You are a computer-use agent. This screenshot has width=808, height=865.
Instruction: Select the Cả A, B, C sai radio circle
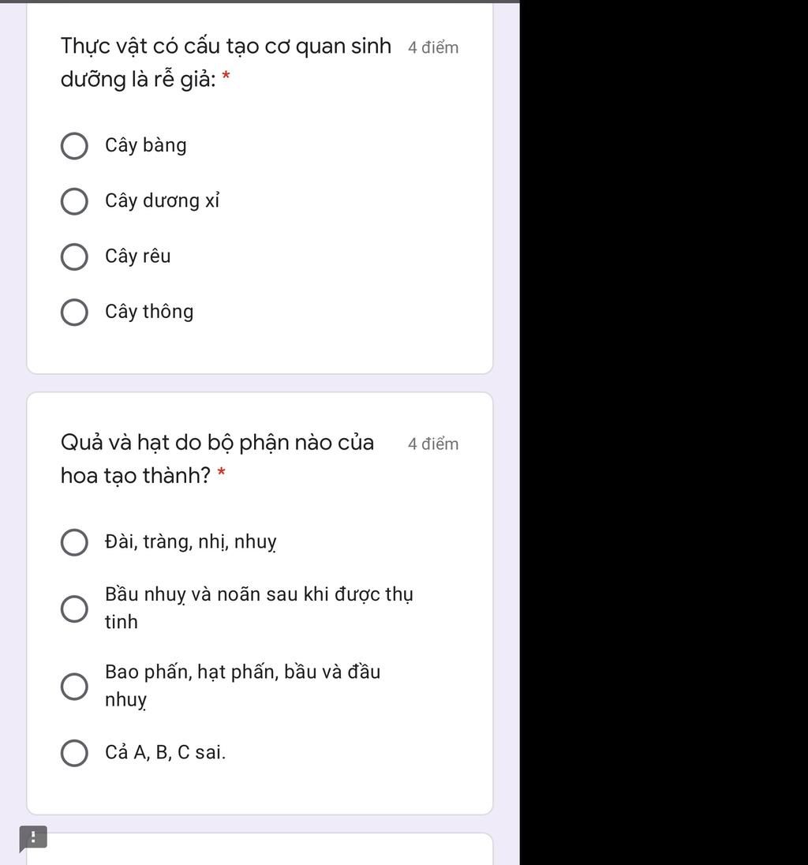click(74, 753)
